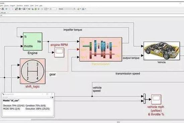Open the Model Explorer toolbar icon
The image size is (184, 123).
[x=24, y=9]
